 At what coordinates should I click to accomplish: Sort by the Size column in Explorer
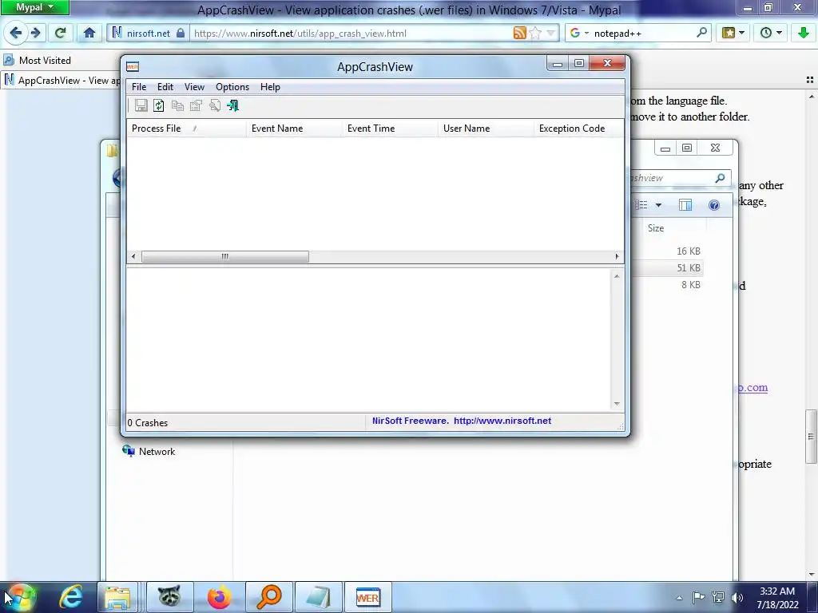click(x=656, y=227)
